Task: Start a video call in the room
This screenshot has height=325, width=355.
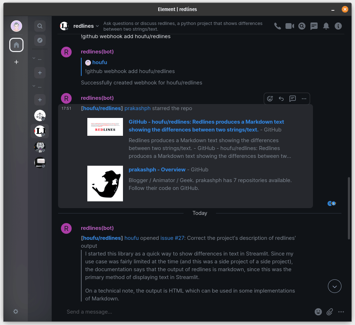Action: 289,26
